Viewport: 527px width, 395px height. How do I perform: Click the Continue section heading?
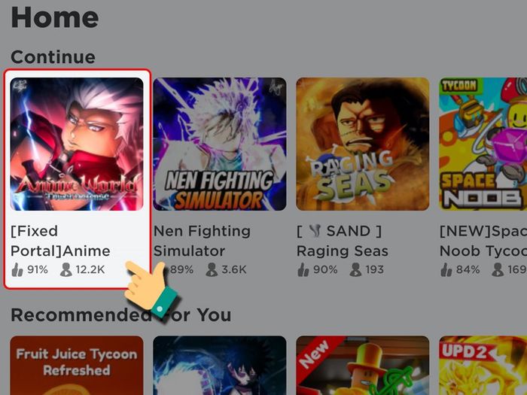tap(53, 56)
